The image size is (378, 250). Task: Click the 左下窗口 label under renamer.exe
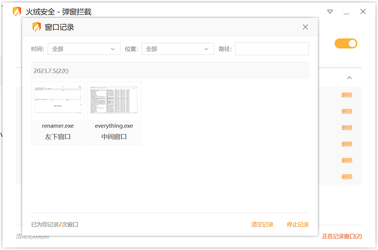(x=58, y=137)
